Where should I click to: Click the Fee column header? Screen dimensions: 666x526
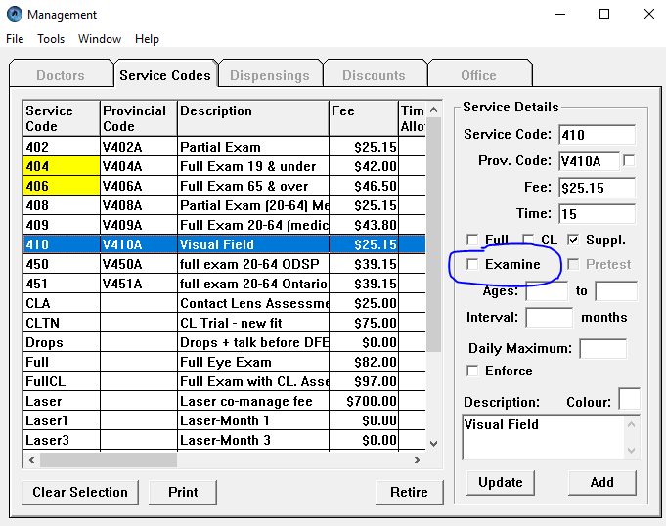[364, 118]
